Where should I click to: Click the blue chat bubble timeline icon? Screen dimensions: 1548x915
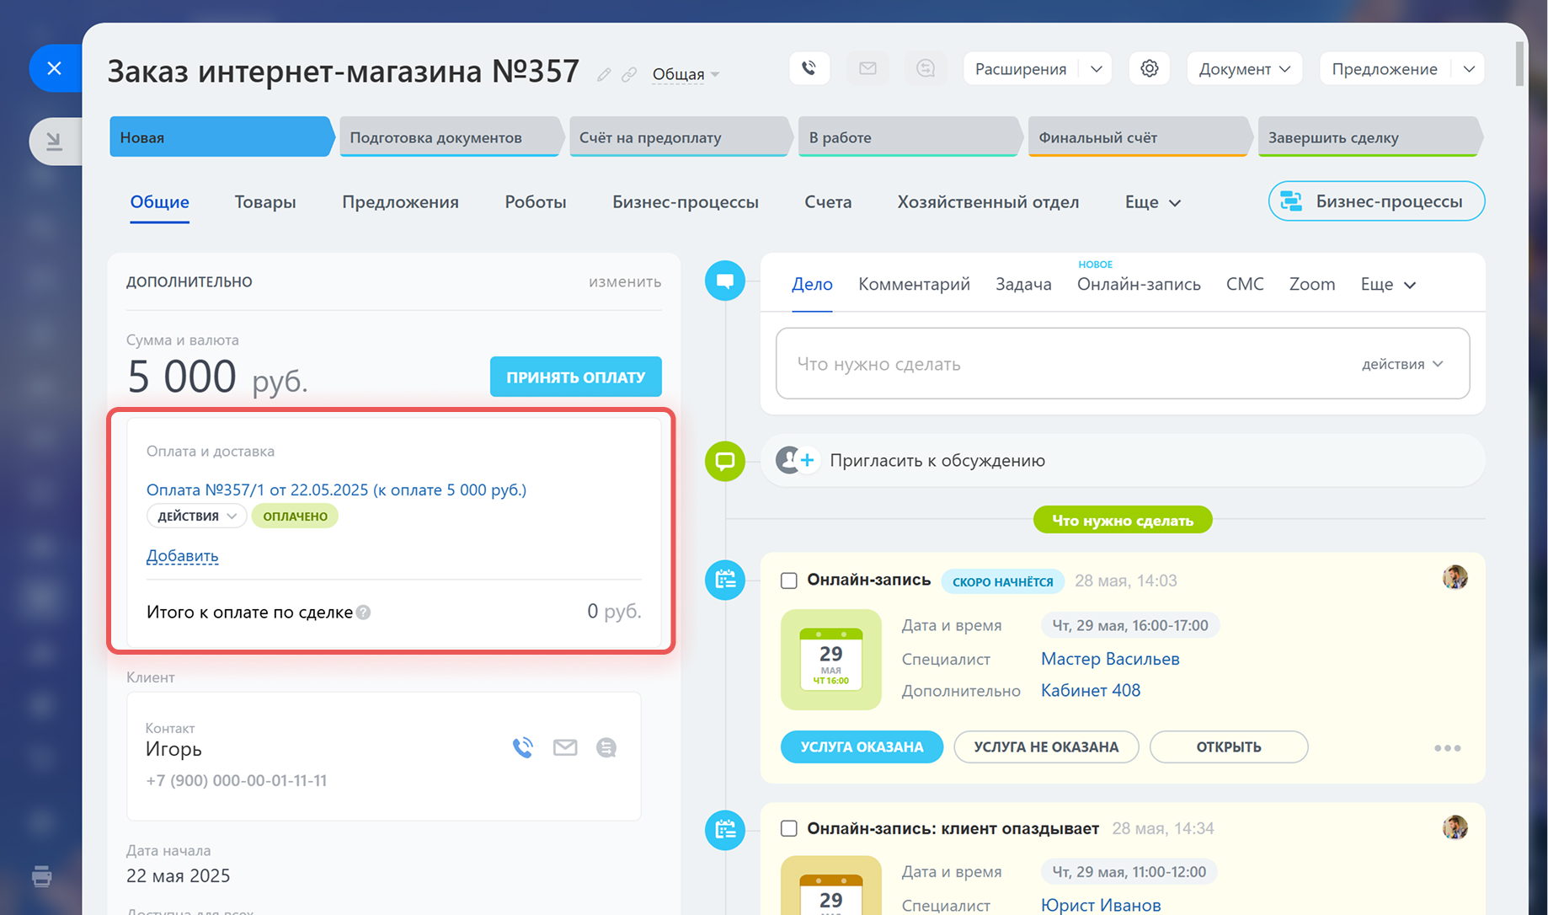coord(725,281)
